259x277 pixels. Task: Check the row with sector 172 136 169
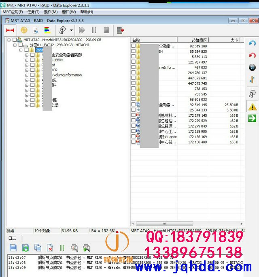click(134, 136)
